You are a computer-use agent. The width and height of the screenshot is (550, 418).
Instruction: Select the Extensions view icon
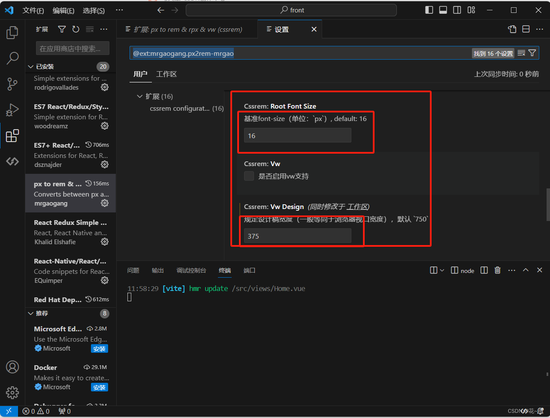click(x=12, y=136)
